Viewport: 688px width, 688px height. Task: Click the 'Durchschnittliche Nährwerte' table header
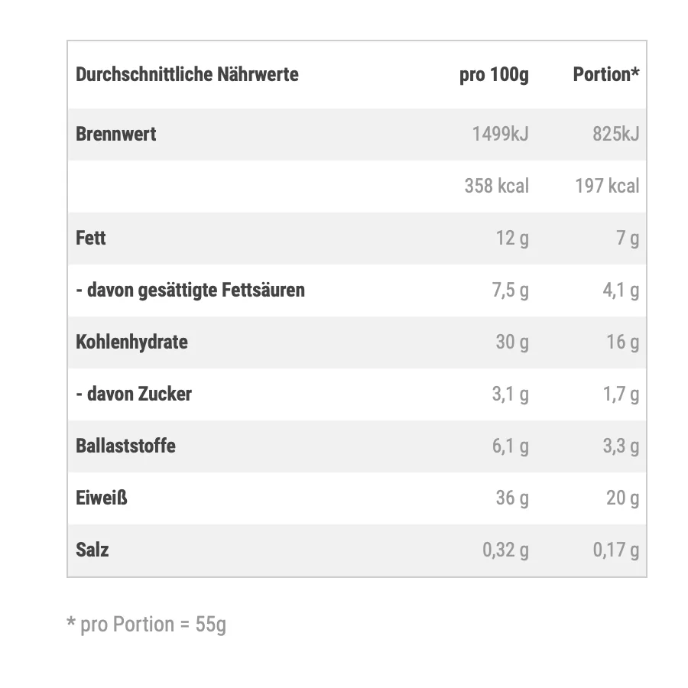pos(187,75)
